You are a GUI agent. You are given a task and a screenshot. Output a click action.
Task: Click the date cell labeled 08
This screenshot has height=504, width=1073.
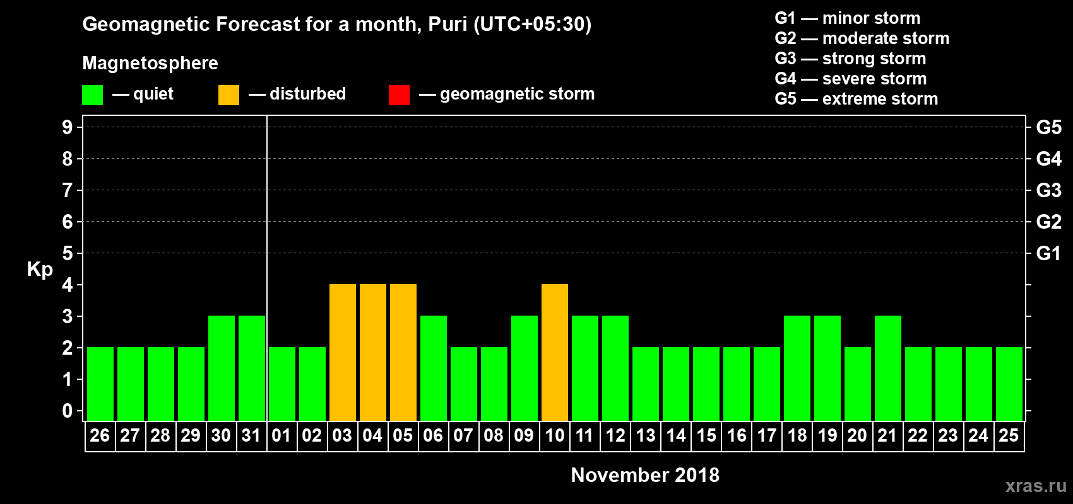click(494, 436)
